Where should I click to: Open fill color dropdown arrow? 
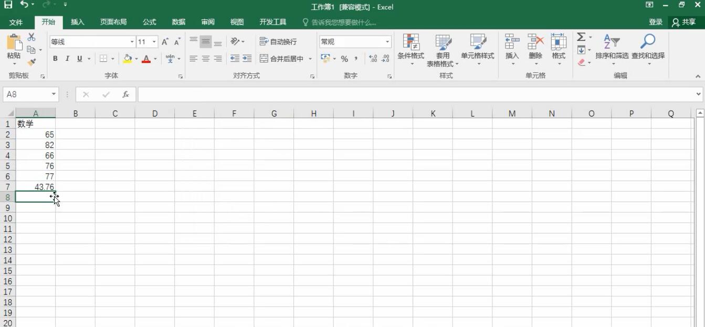click(x=136, y=59)
